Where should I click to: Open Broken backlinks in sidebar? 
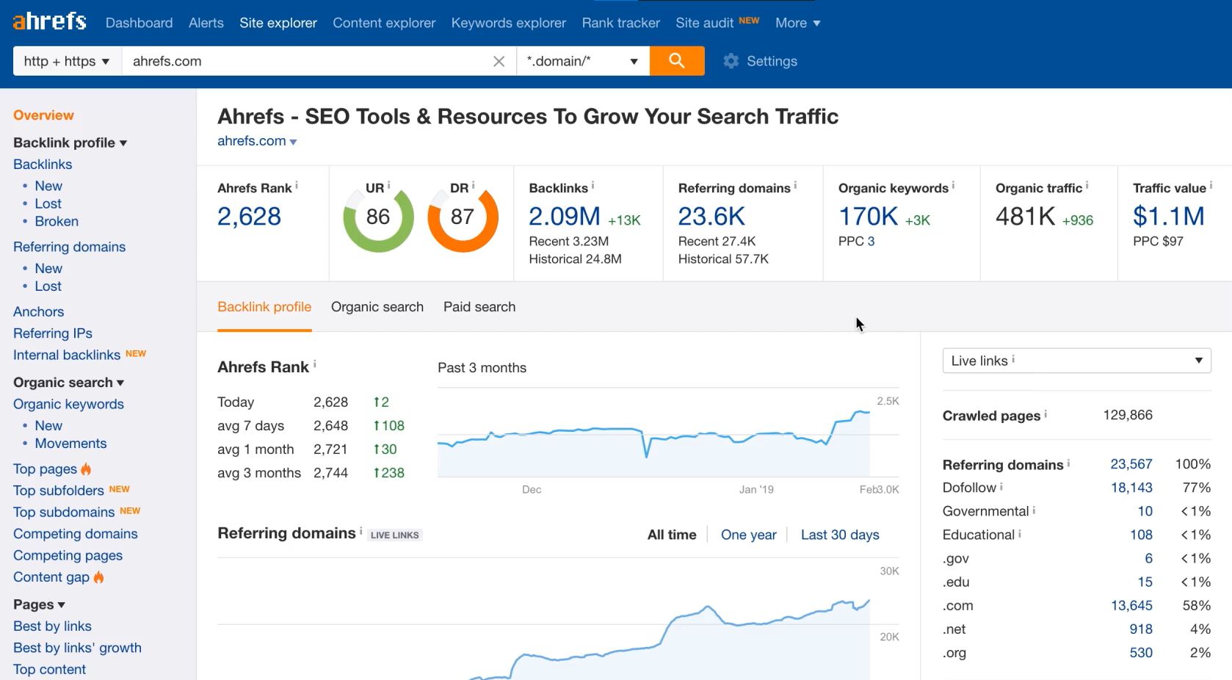pyautogui.click(x=57, y=221)
